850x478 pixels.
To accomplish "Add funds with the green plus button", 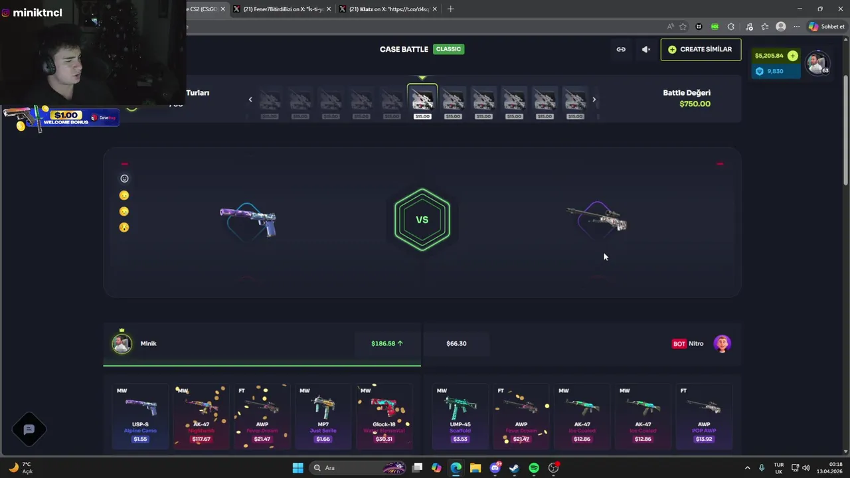I will pos(792,56).
